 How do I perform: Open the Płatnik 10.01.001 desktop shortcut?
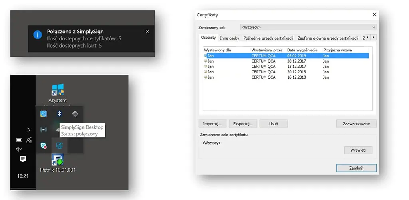[58, 163]
